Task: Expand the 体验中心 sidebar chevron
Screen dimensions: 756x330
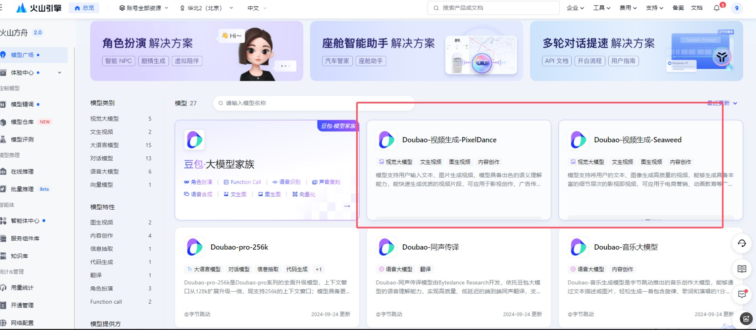Action: (x=59, y=73)
